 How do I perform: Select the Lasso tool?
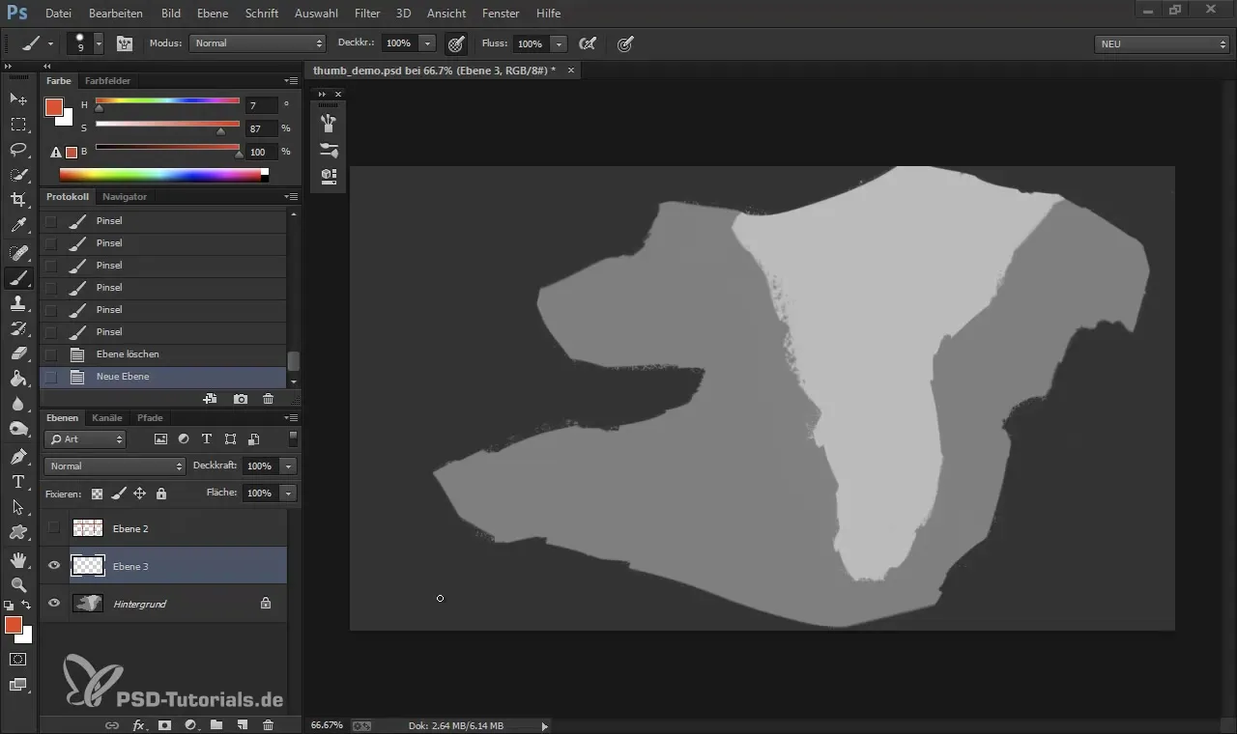[x=18, y=150]
